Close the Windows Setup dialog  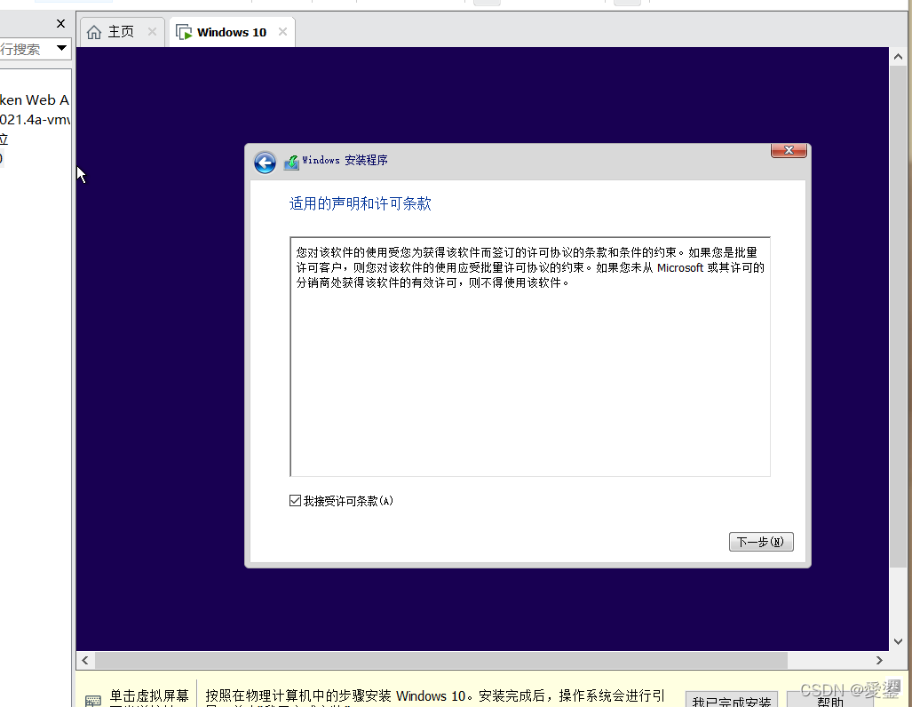[x=789, y=150]
